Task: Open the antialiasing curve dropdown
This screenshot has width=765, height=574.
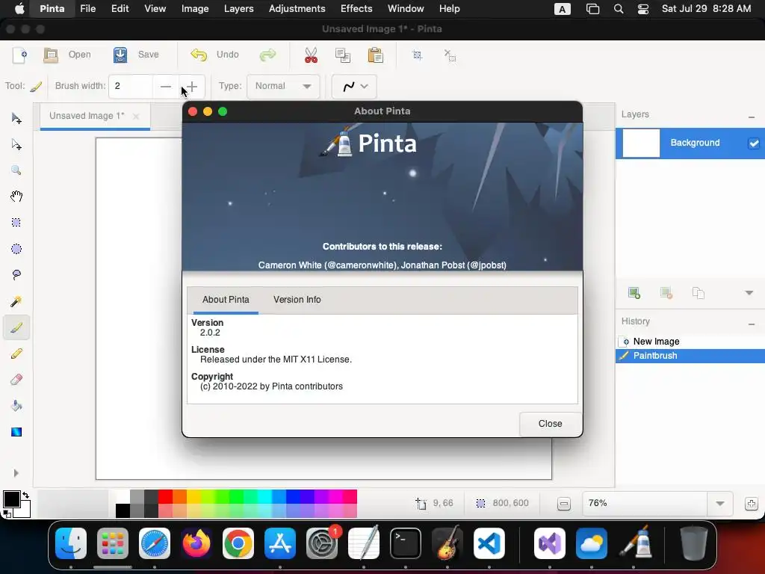Action: [354, 87]
